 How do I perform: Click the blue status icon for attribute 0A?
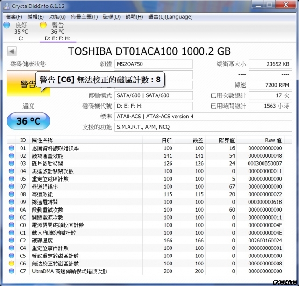pyautogui.click(x=11, y=209)
